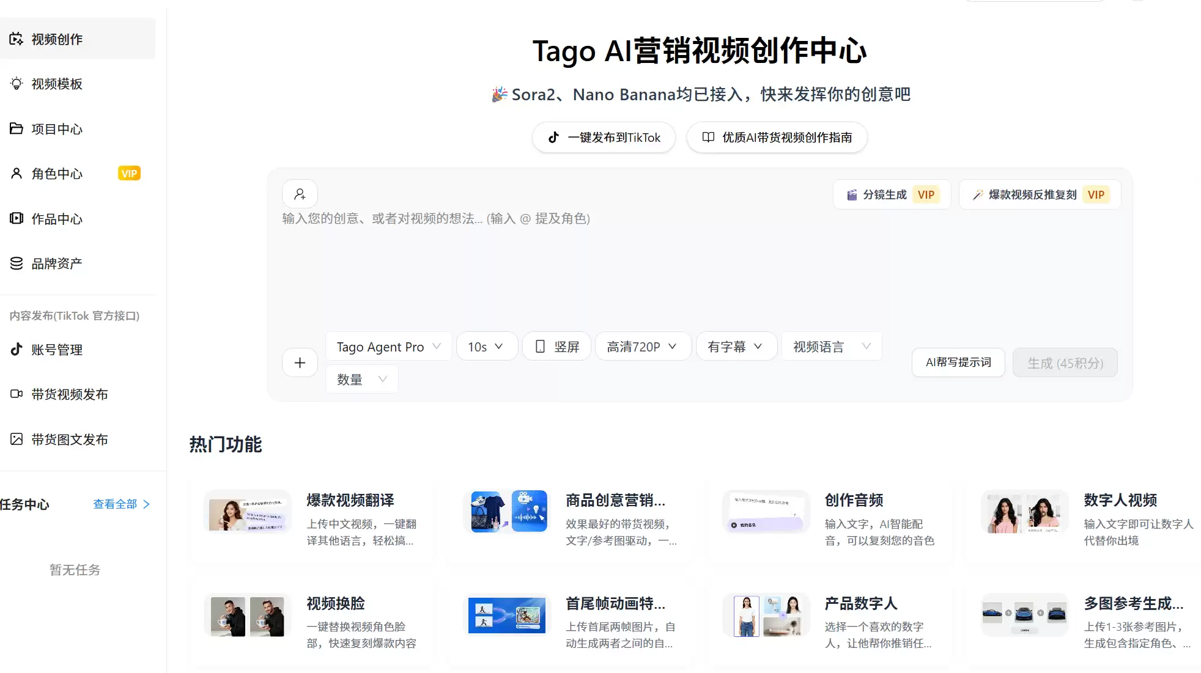Click the 多图参考生成 thumbnail
The width and height of the screenshot is (1201, 673).
point(1025,615)
